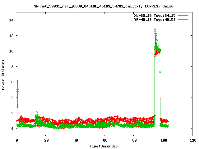Click x-axis tick label 20
The image size is (199, 149).
point(46,140)
